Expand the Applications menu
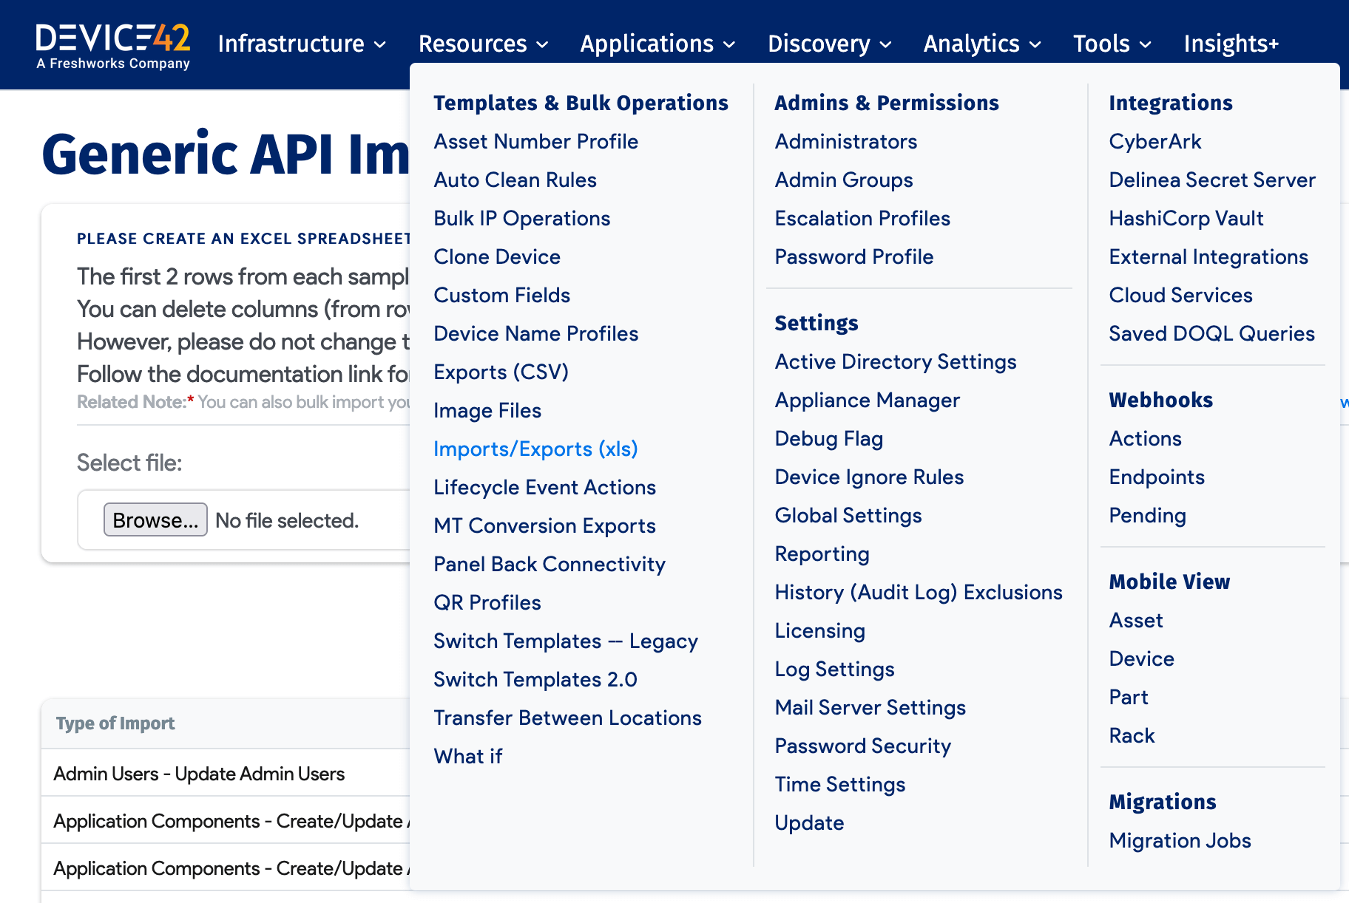Viewport: 1349px width, 903px height. pyautogui.click(x=657, y=44)
